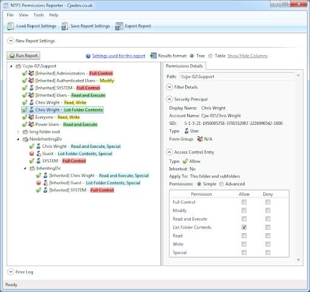Click the NonInheritingDir folder icon
This screenshot has width=310, height=292.
25,139
